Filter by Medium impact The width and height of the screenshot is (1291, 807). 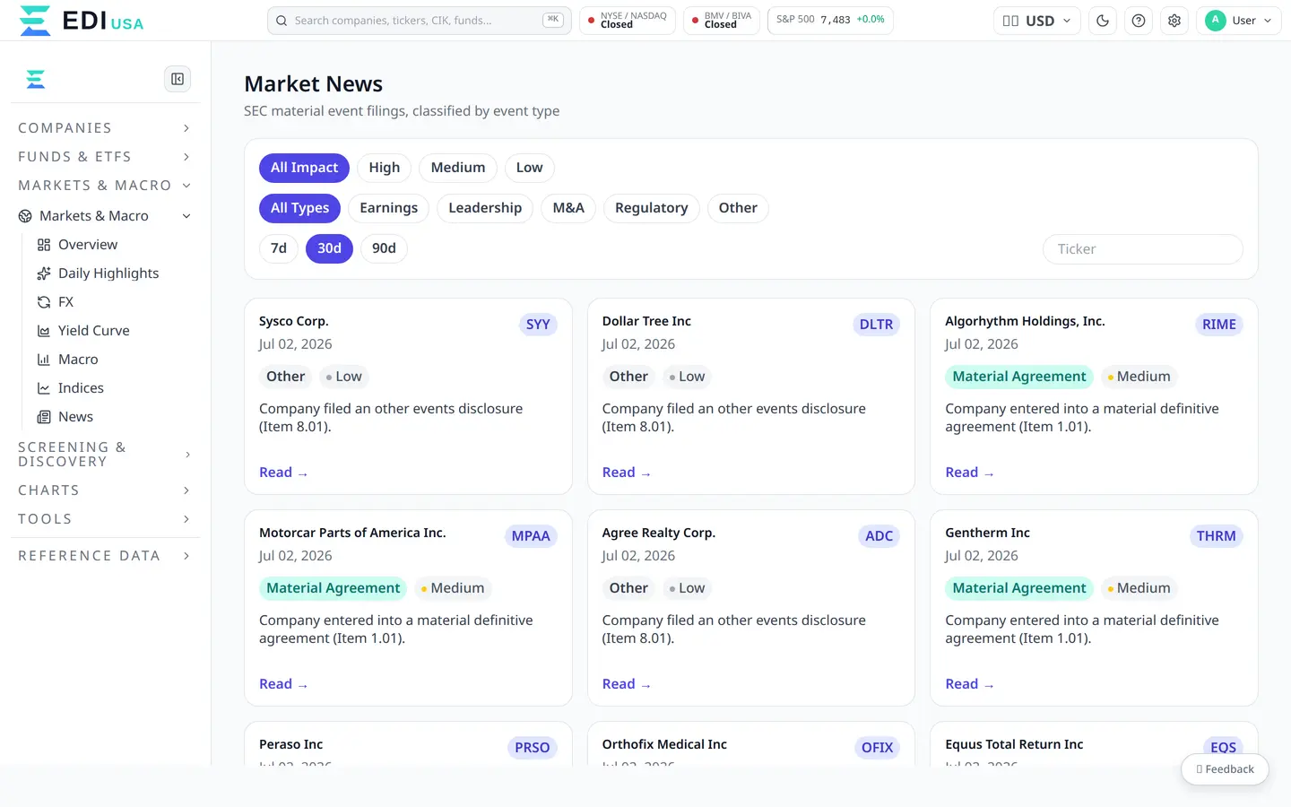[458, 168]
